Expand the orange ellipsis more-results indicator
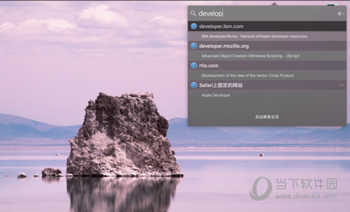The height and width of the screenshot is (212, 350). point(341,85)
